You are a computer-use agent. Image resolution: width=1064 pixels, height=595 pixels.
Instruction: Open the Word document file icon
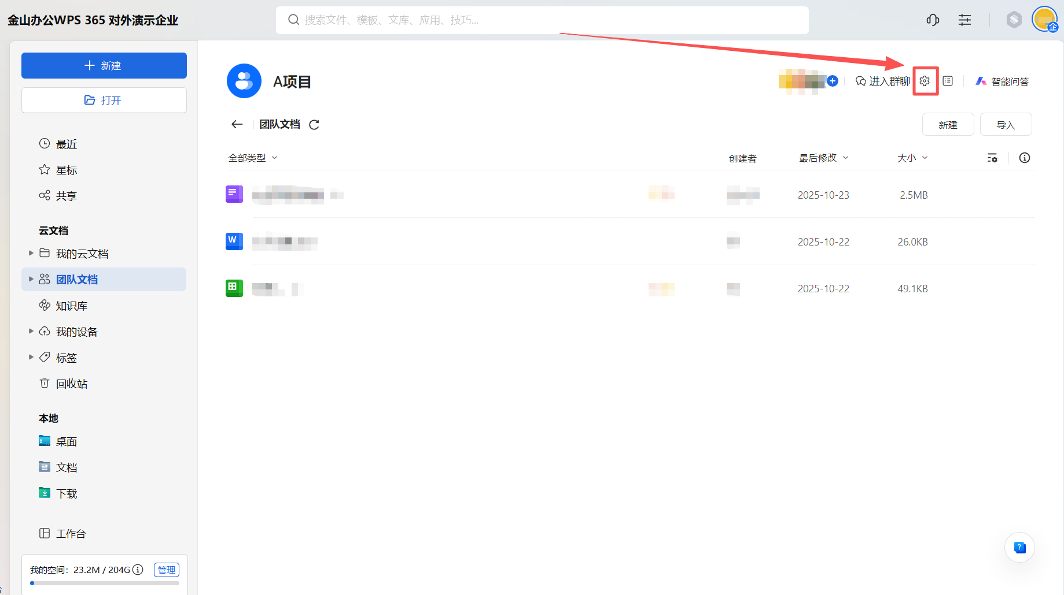(234, 241)
